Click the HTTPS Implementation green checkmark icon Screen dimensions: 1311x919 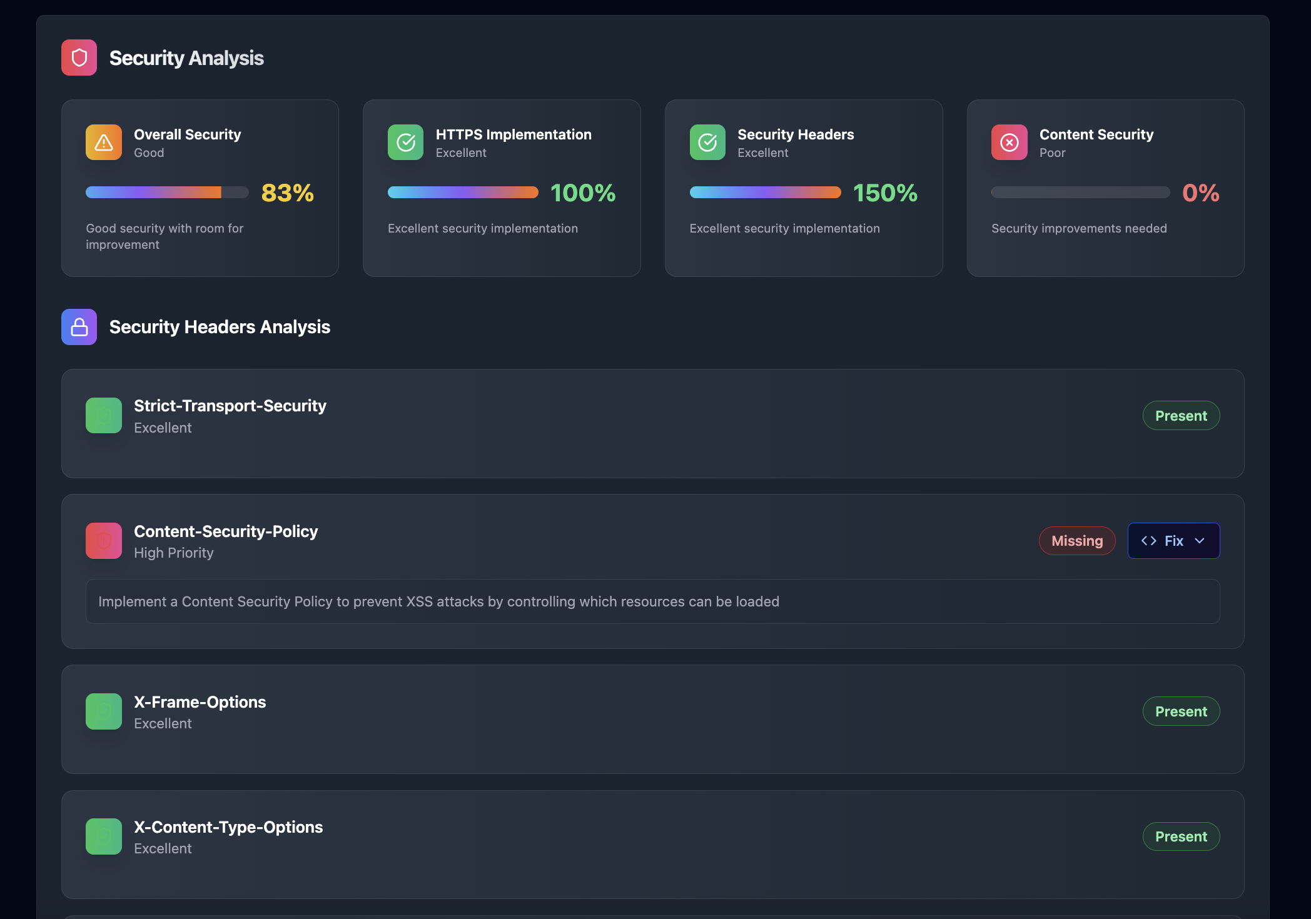tap(405, 143)
